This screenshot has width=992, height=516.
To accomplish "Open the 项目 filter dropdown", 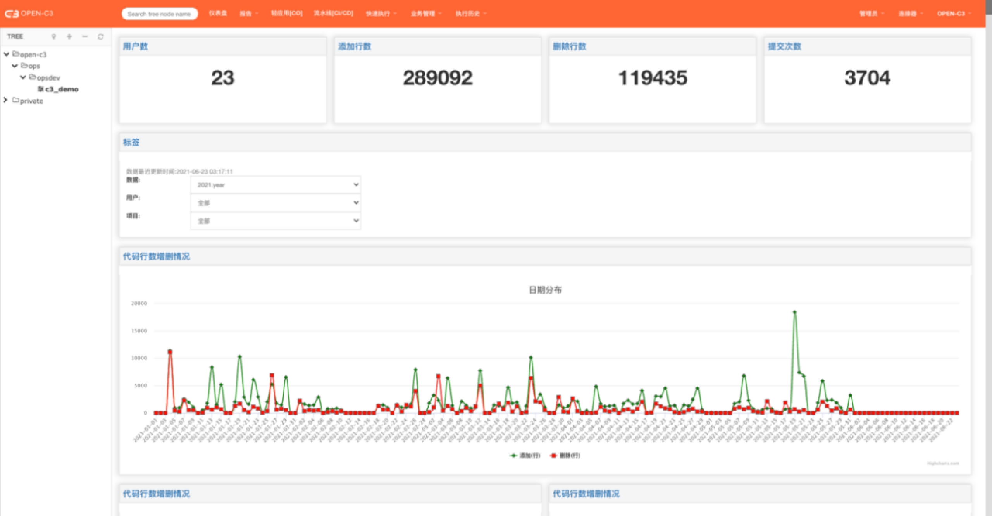I will click(x=276, y=221).
